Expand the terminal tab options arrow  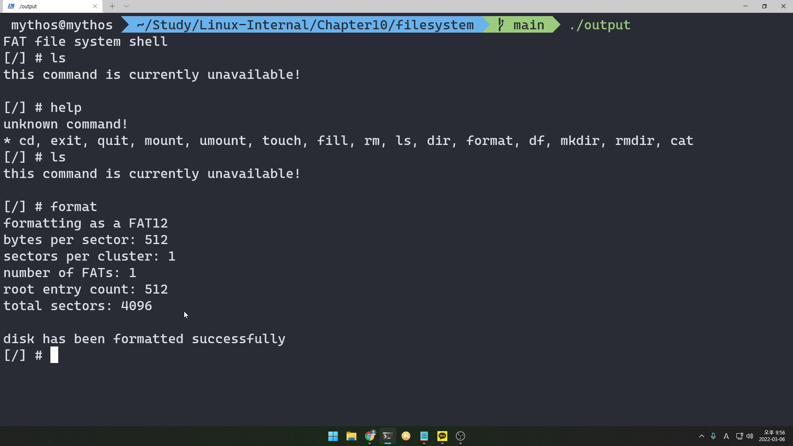[126, 6]
